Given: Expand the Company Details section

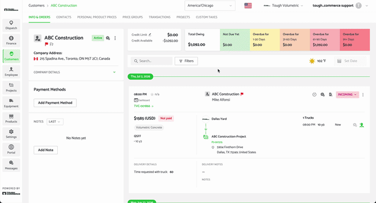Looking at the screenshot, I should click(75, 72).
